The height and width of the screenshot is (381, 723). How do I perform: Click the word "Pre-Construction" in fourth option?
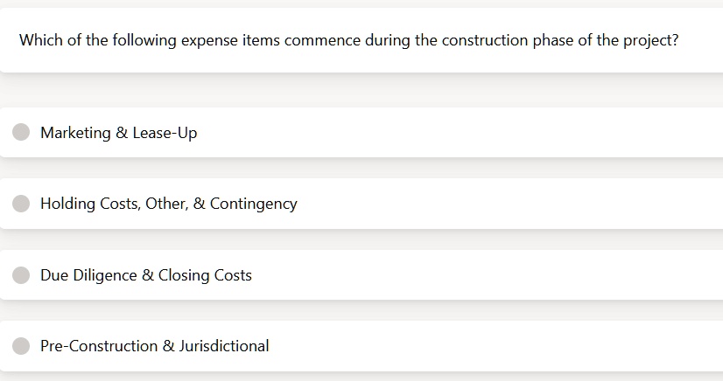99,346
